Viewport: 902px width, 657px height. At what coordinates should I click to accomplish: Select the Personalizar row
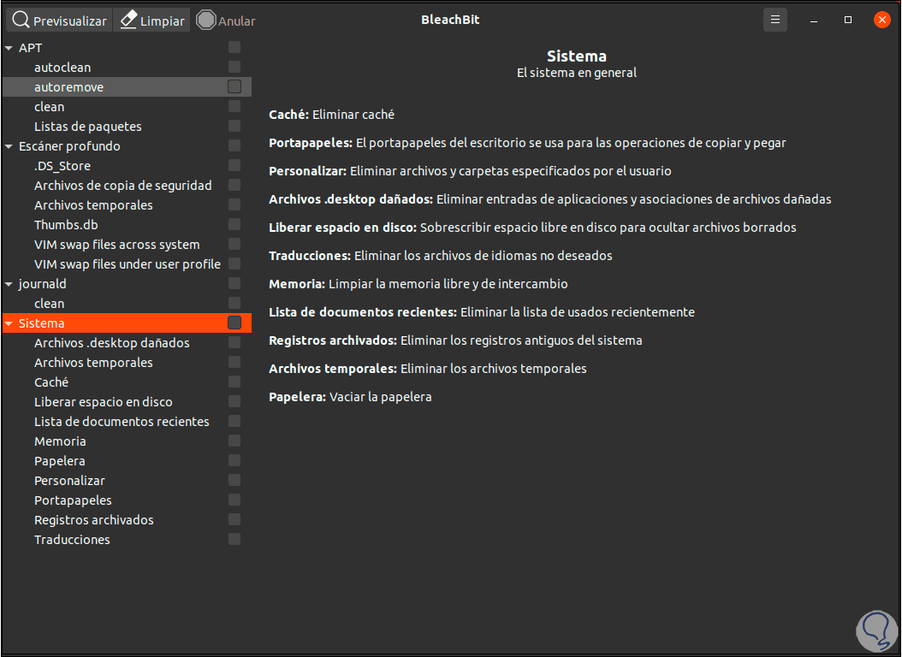point(128,481)
